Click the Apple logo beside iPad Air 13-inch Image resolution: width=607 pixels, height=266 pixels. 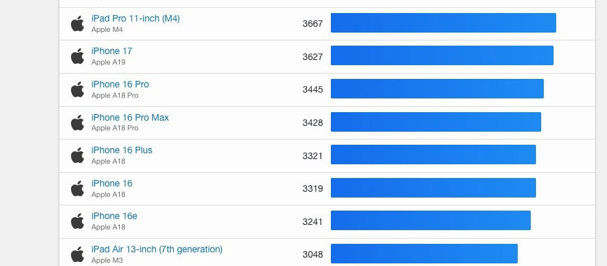coord(78,254)
